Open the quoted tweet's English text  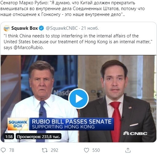tap(78, 42)
